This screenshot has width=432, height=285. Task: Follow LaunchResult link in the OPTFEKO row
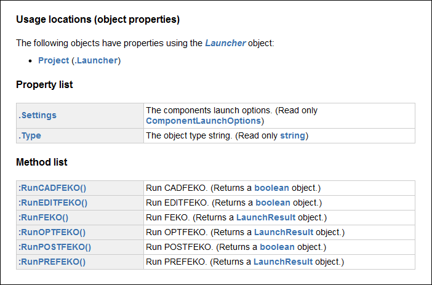(x=283, y=232)
